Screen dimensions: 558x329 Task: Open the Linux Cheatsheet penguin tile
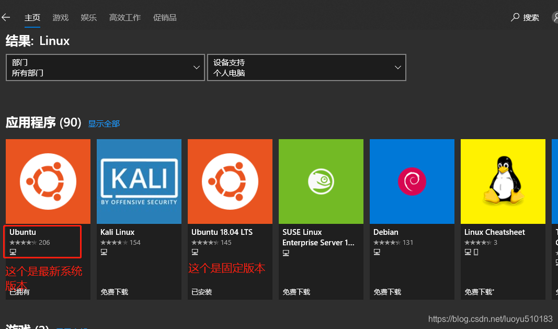click(503, 181)
